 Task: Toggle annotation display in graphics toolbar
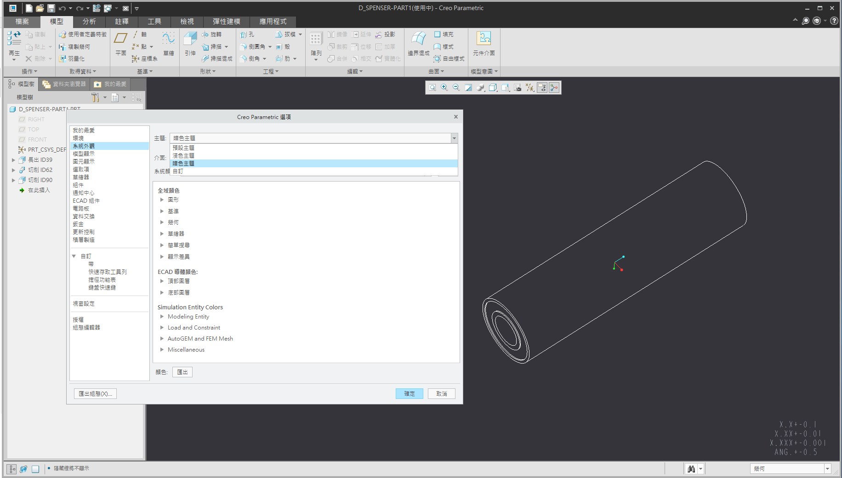tap(542, 88)
